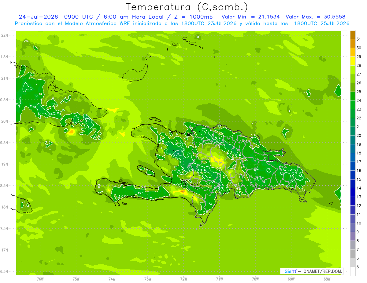Select the green color bar segment between 23 and 24
The width and height of the screenshot is (367, 283).
pos(353,105)
